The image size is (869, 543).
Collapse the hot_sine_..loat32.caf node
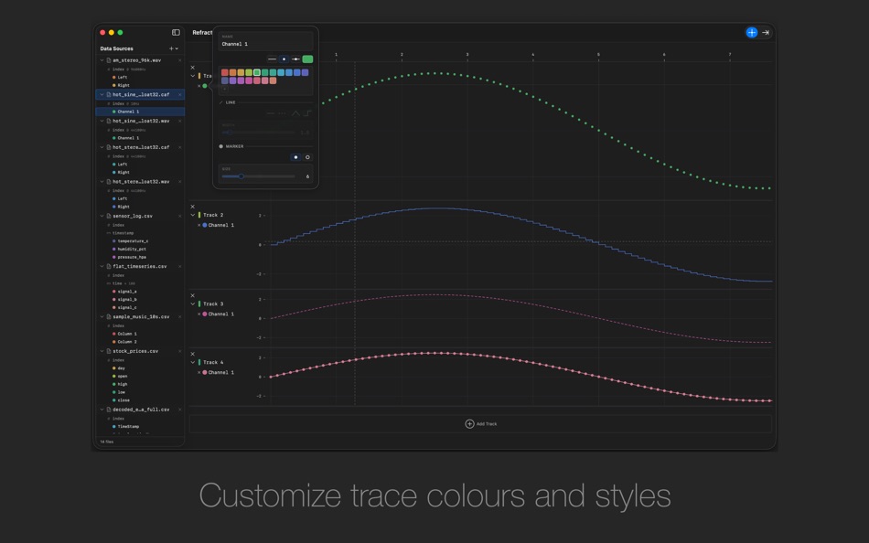click(x=102, y=95)
